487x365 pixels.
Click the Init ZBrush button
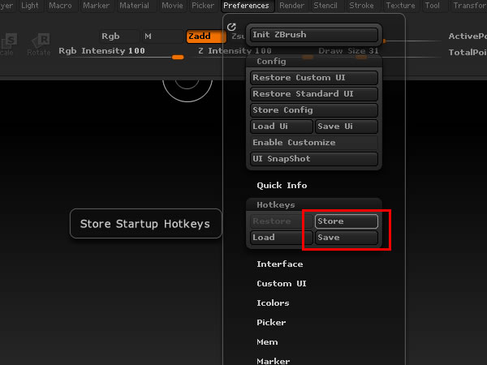pyautogui.click(x=314, y=35)
